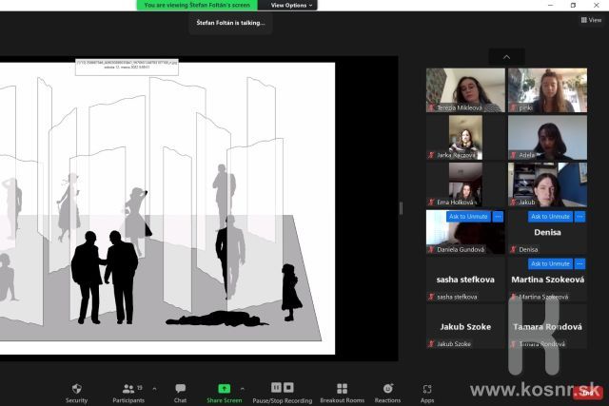Ask Martina Szokeová to unmute
This screenshot has width=609, height=406.
click(550, 263)
